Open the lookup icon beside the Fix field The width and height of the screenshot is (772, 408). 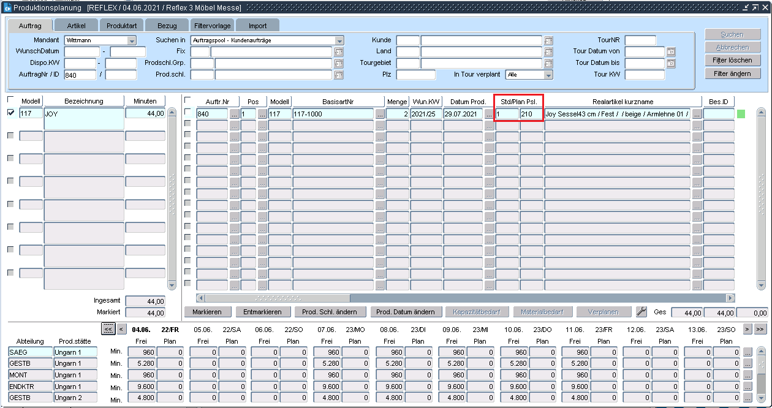coord(339,52)
